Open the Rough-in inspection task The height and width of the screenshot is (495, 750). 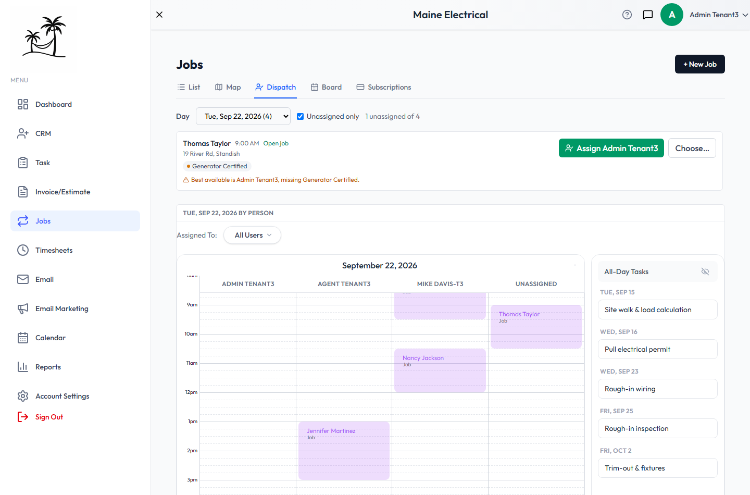click(658, 428)
